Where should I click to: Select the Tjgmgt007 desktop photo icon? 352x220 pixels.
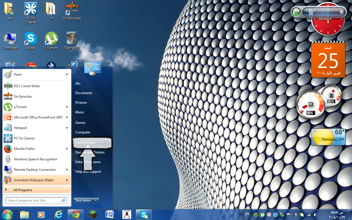point(72,41)
